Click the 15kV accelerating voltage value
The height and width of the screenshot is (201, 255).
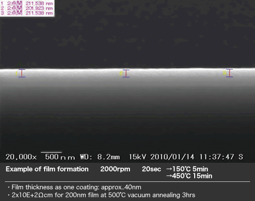(x=137, y=157)
